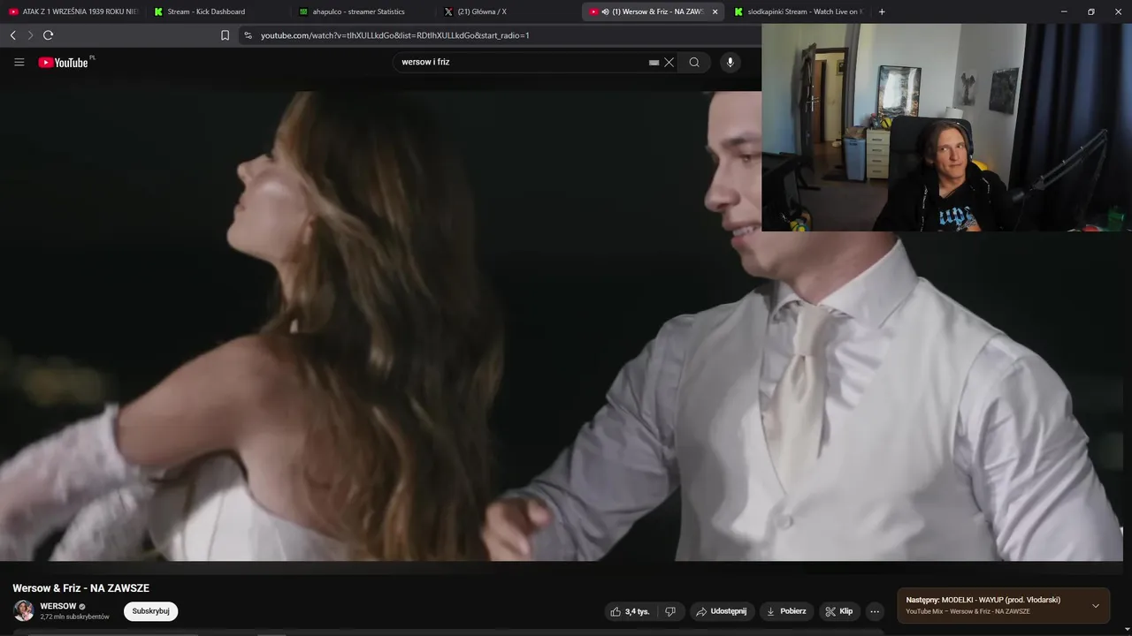Open the WERSOW channel avatar
The width and height of the screenshot is (1132, 636).
(23, 610)
